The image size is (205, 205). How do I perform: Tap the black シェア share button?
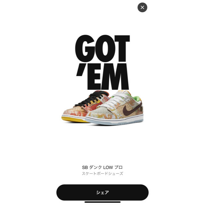click(102, 192)
